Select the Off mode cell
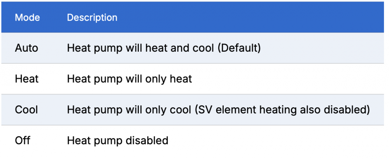The height and width of the screenshot is (159, 389). coord(22,140)
